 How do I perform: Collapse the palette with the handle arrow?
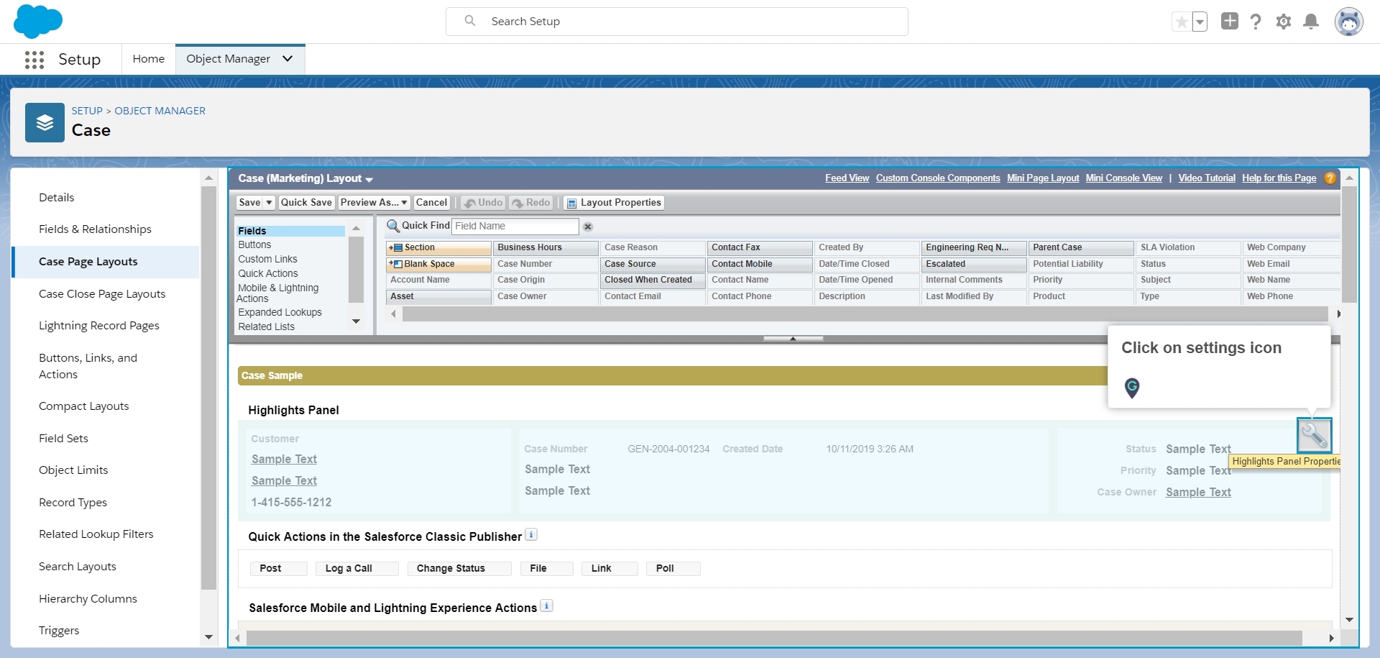click(793, 338)
